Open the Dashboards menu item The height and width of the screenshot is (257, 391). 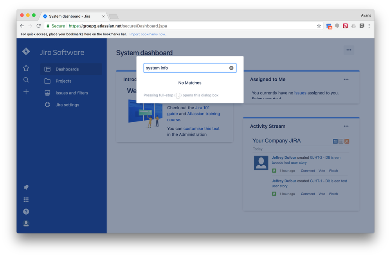coord(71,69)
